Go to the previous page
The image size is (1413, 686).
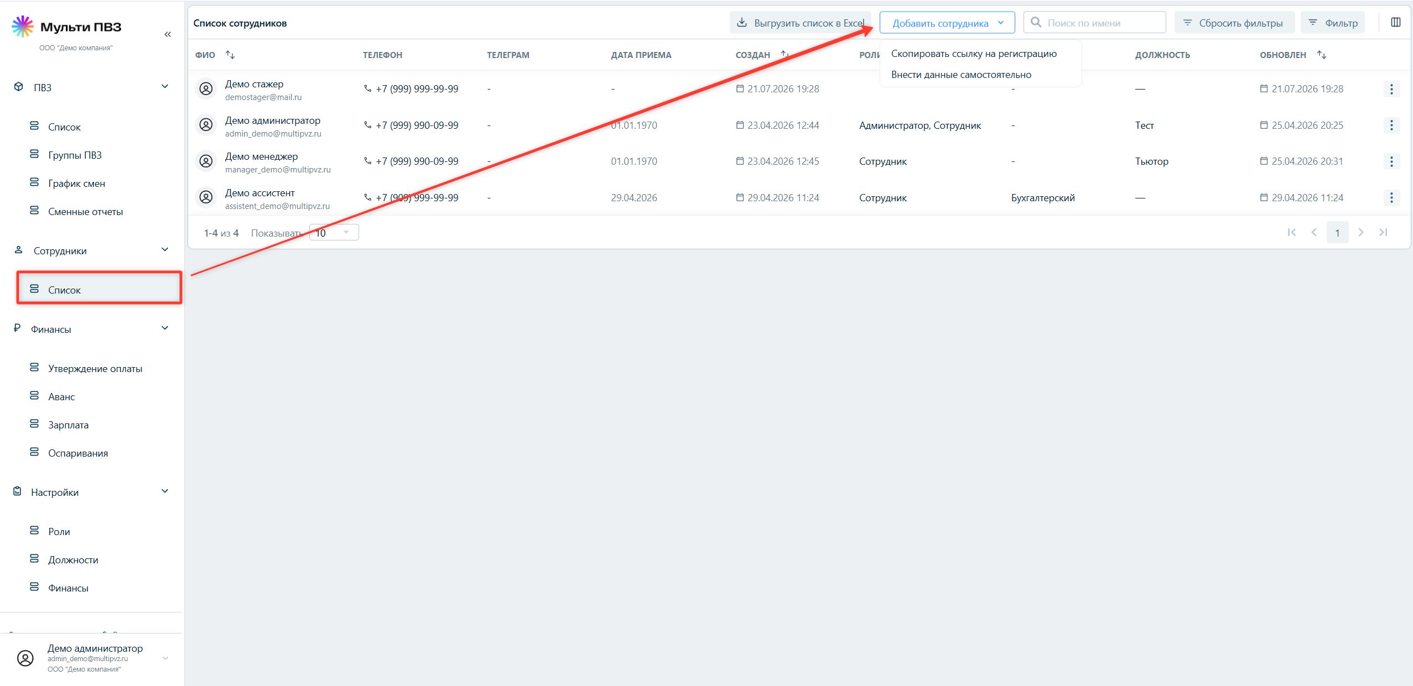(1314, 232)
